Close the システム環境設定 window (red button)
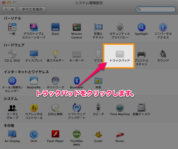The width and height of the screenshot is (178, 149). click(x=4, y=3)
